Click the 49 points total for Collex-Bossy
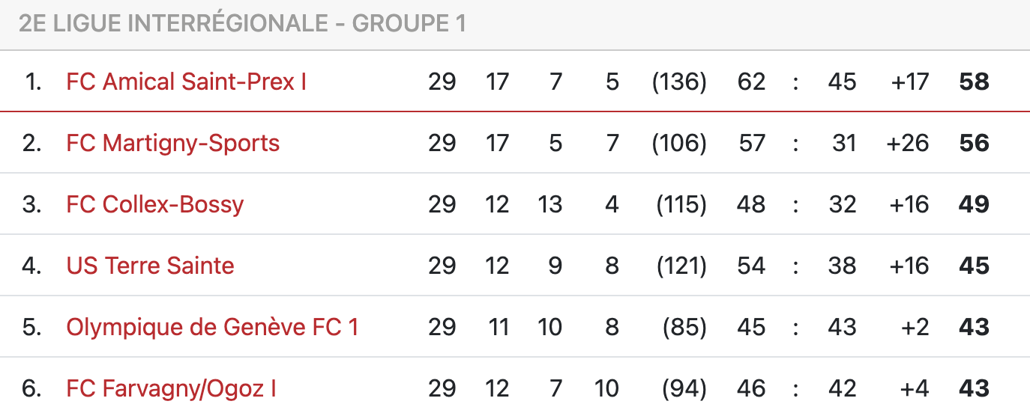 tap(974, 204)
